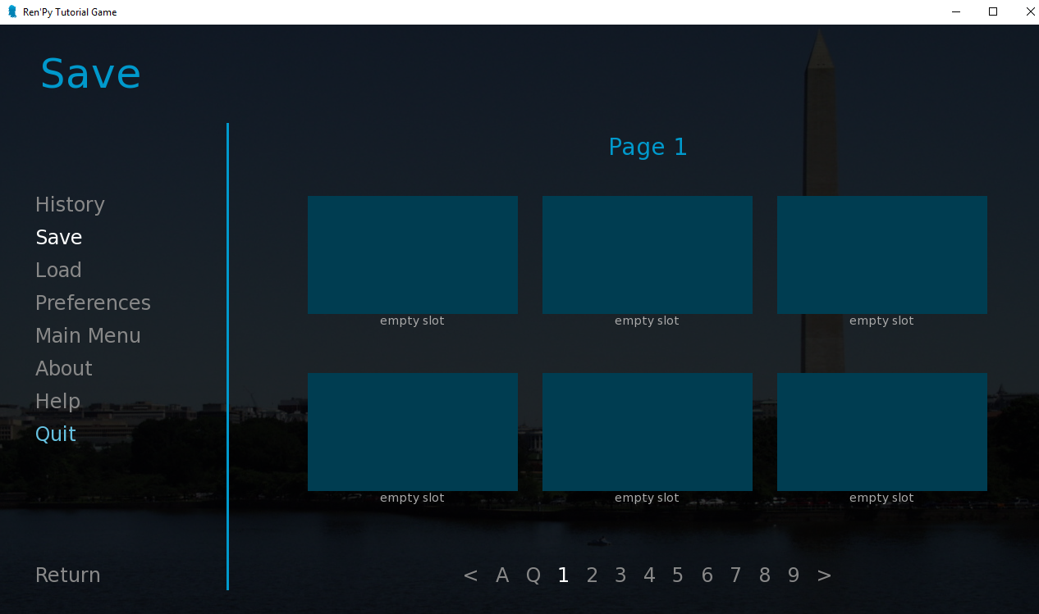Open the Load screen

[x=58, y=270]
